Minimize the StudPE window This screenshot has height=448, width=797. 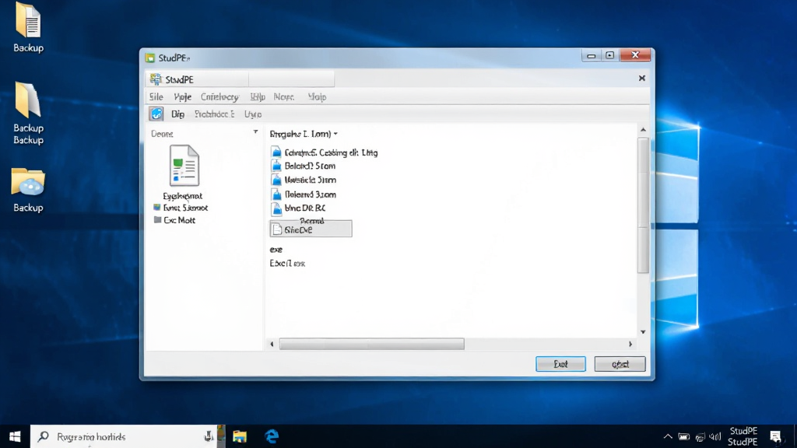592,55
